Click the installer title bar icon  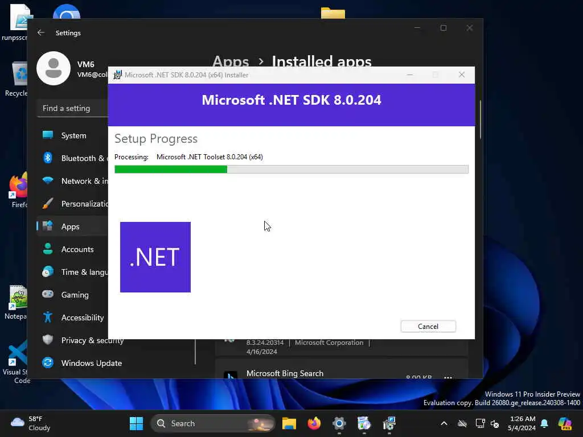[x=117, y=75]
